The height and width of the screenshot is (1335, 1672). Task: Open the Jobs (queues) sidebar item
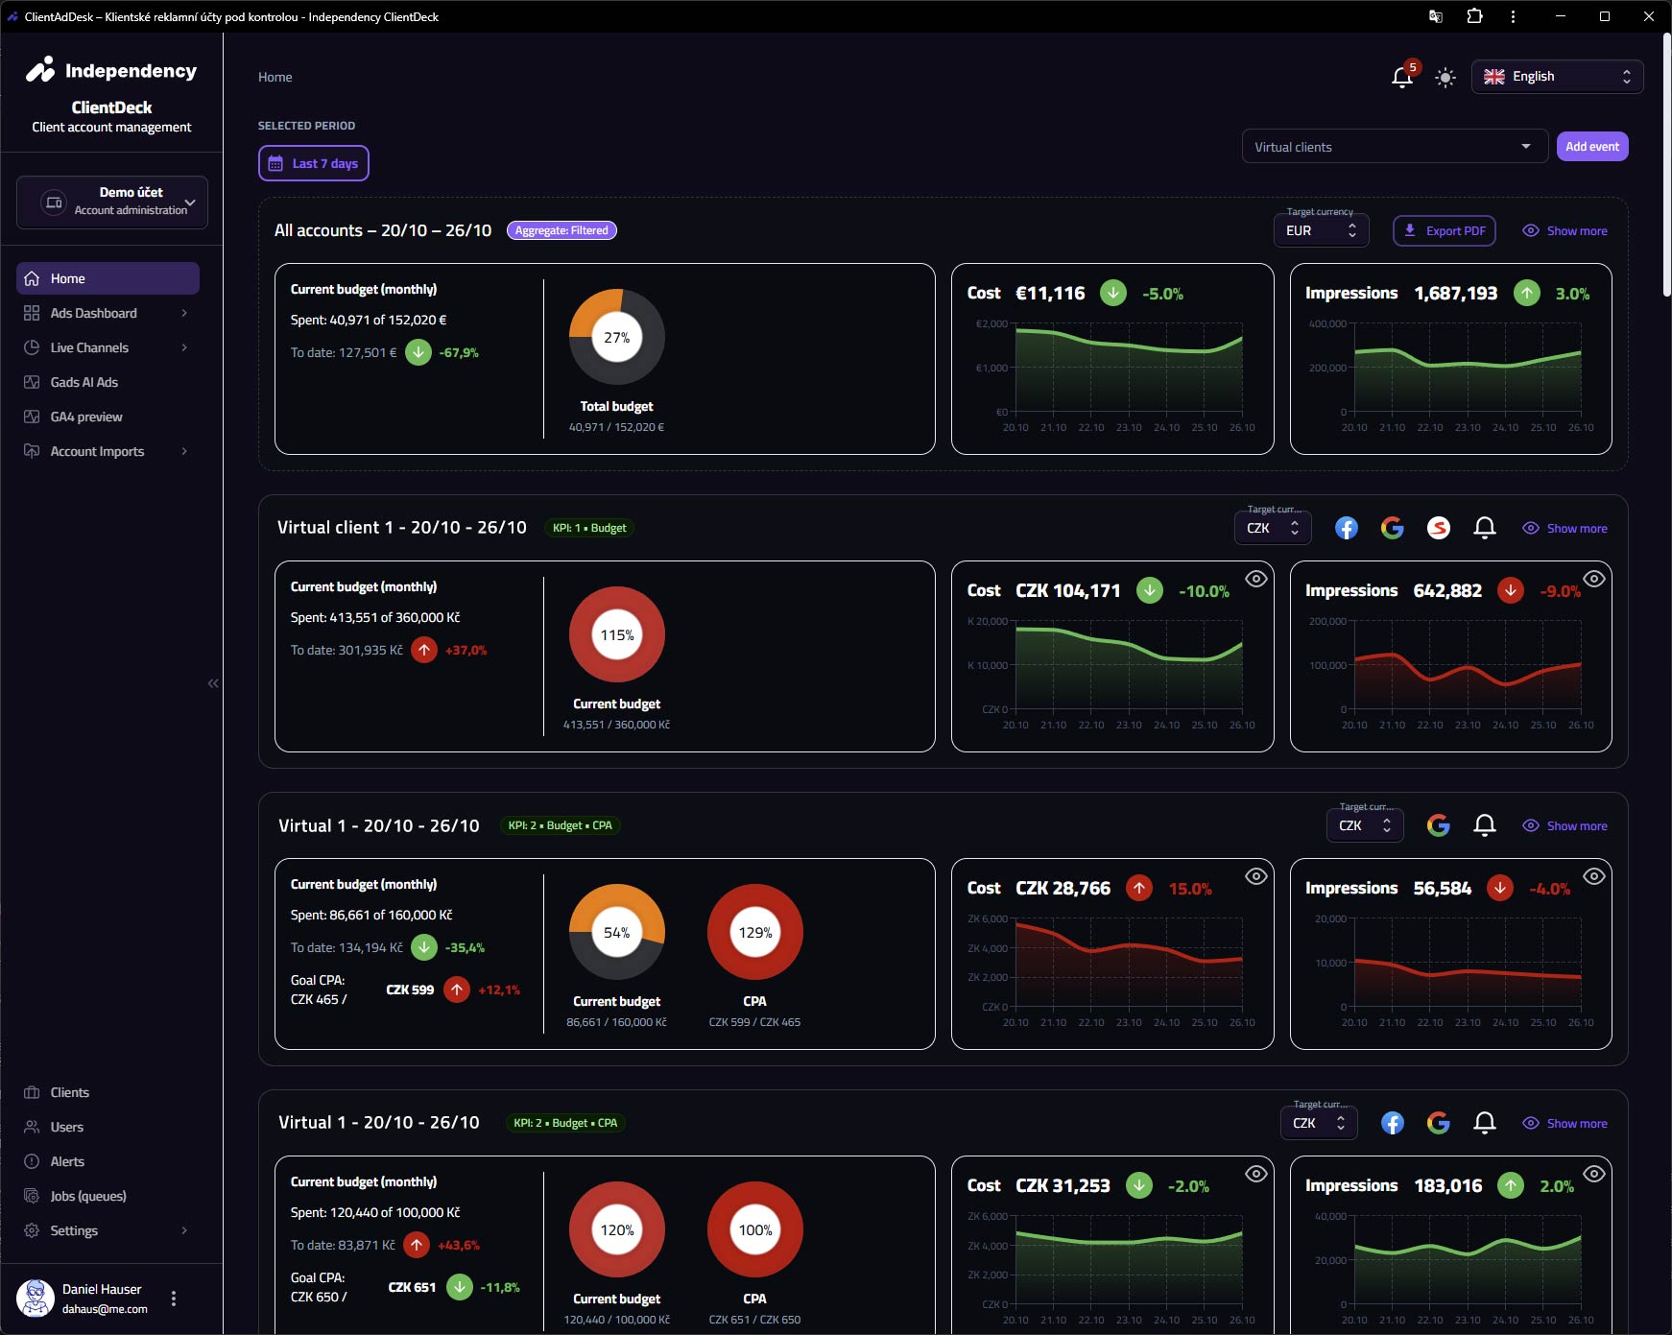click(x=88, y=1195)
